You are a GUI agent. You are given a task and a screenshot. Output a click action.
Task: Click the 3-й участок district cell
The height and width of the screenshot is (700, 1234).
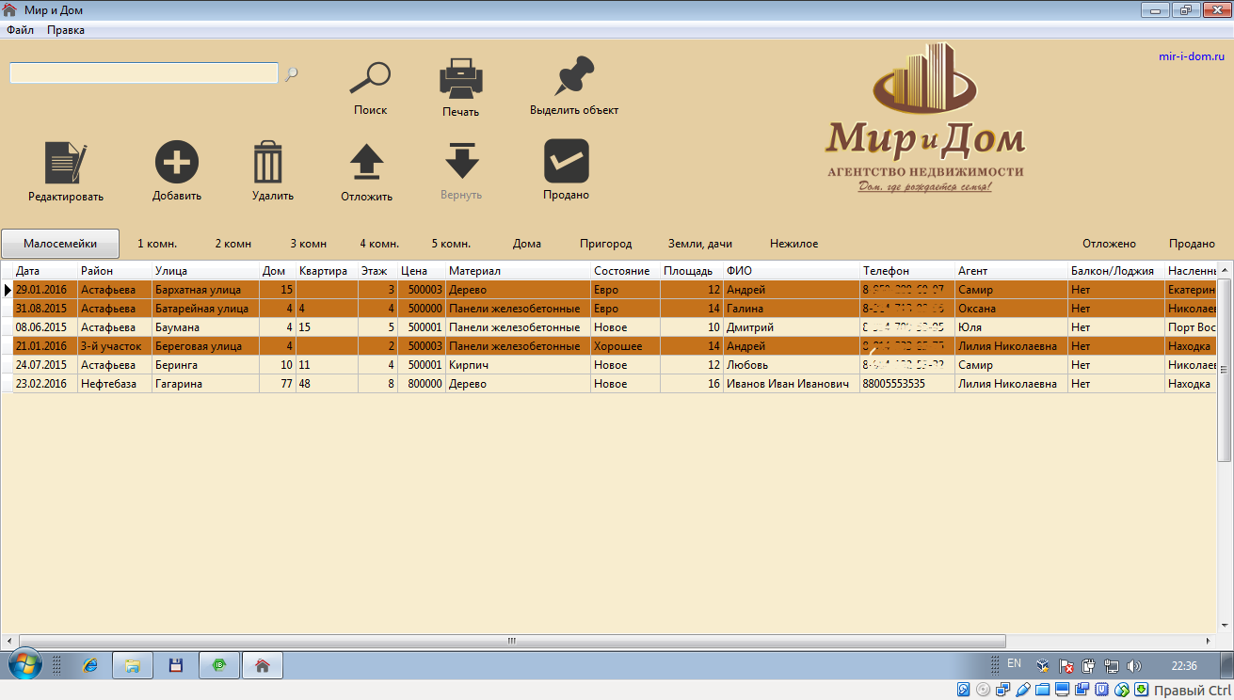[115, 346]
